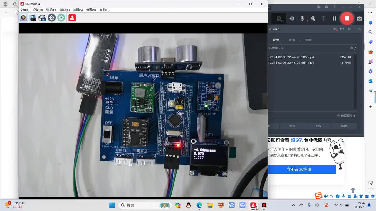Click the back-to-top arrow on web page
The height and width of the screenshot is (211, 376).
point(353,190)
